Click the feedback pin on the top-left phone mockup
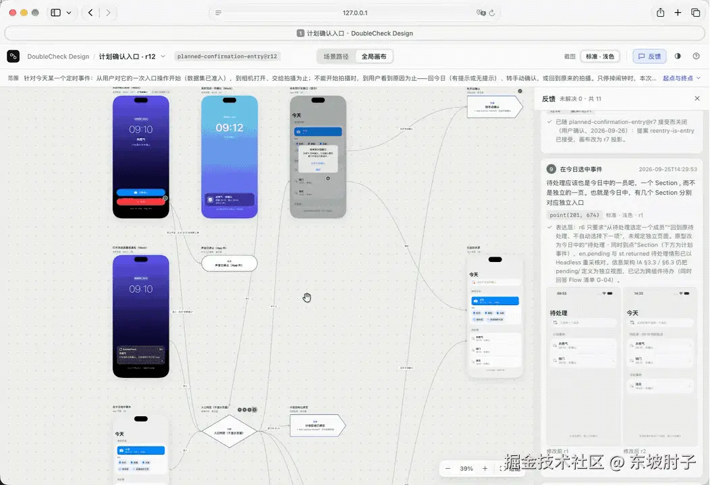The width and height of the screenshot is (710, 485). point(165,198)
